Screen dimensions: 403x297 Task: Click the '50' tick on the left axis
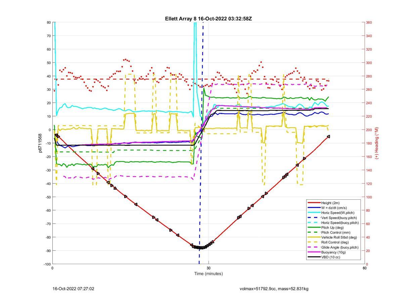[x=49, y=63]
